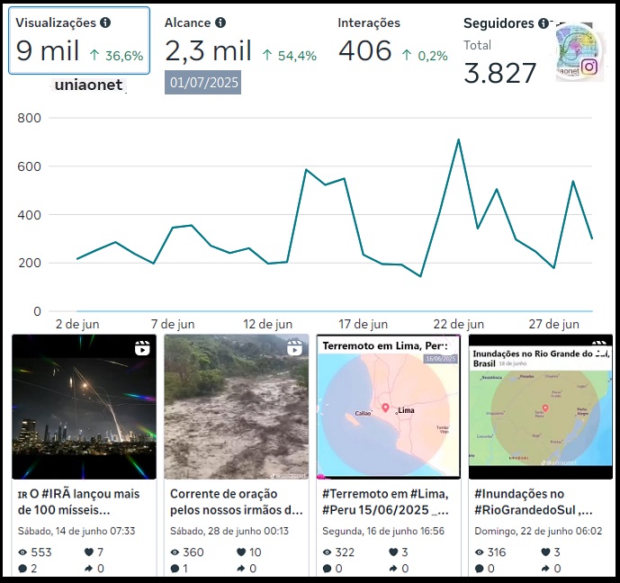Select the Alcance metric card
This screenshot has width=620, height=583.
(240, 42)
